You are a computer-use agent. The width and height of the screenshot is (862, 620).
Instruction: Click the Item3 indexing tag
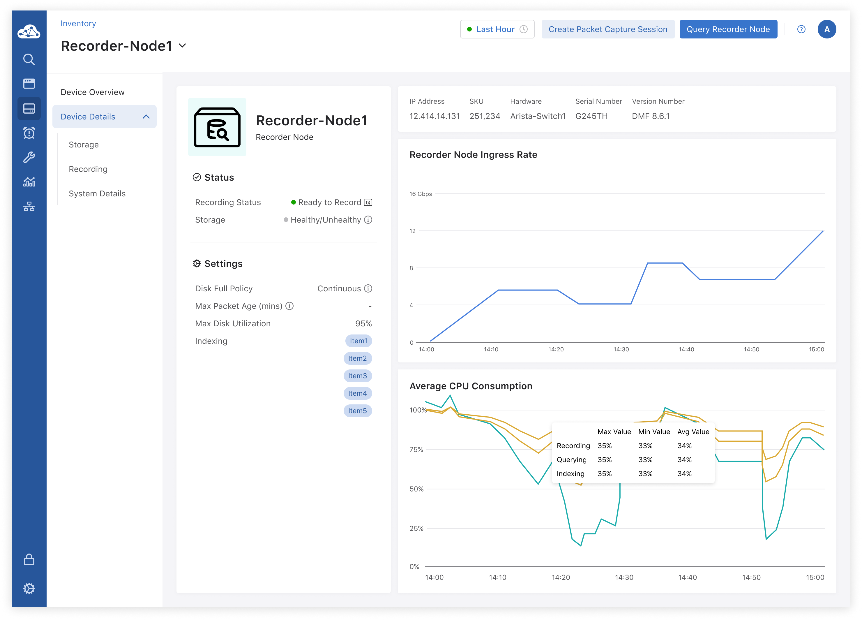coord(357,376)
